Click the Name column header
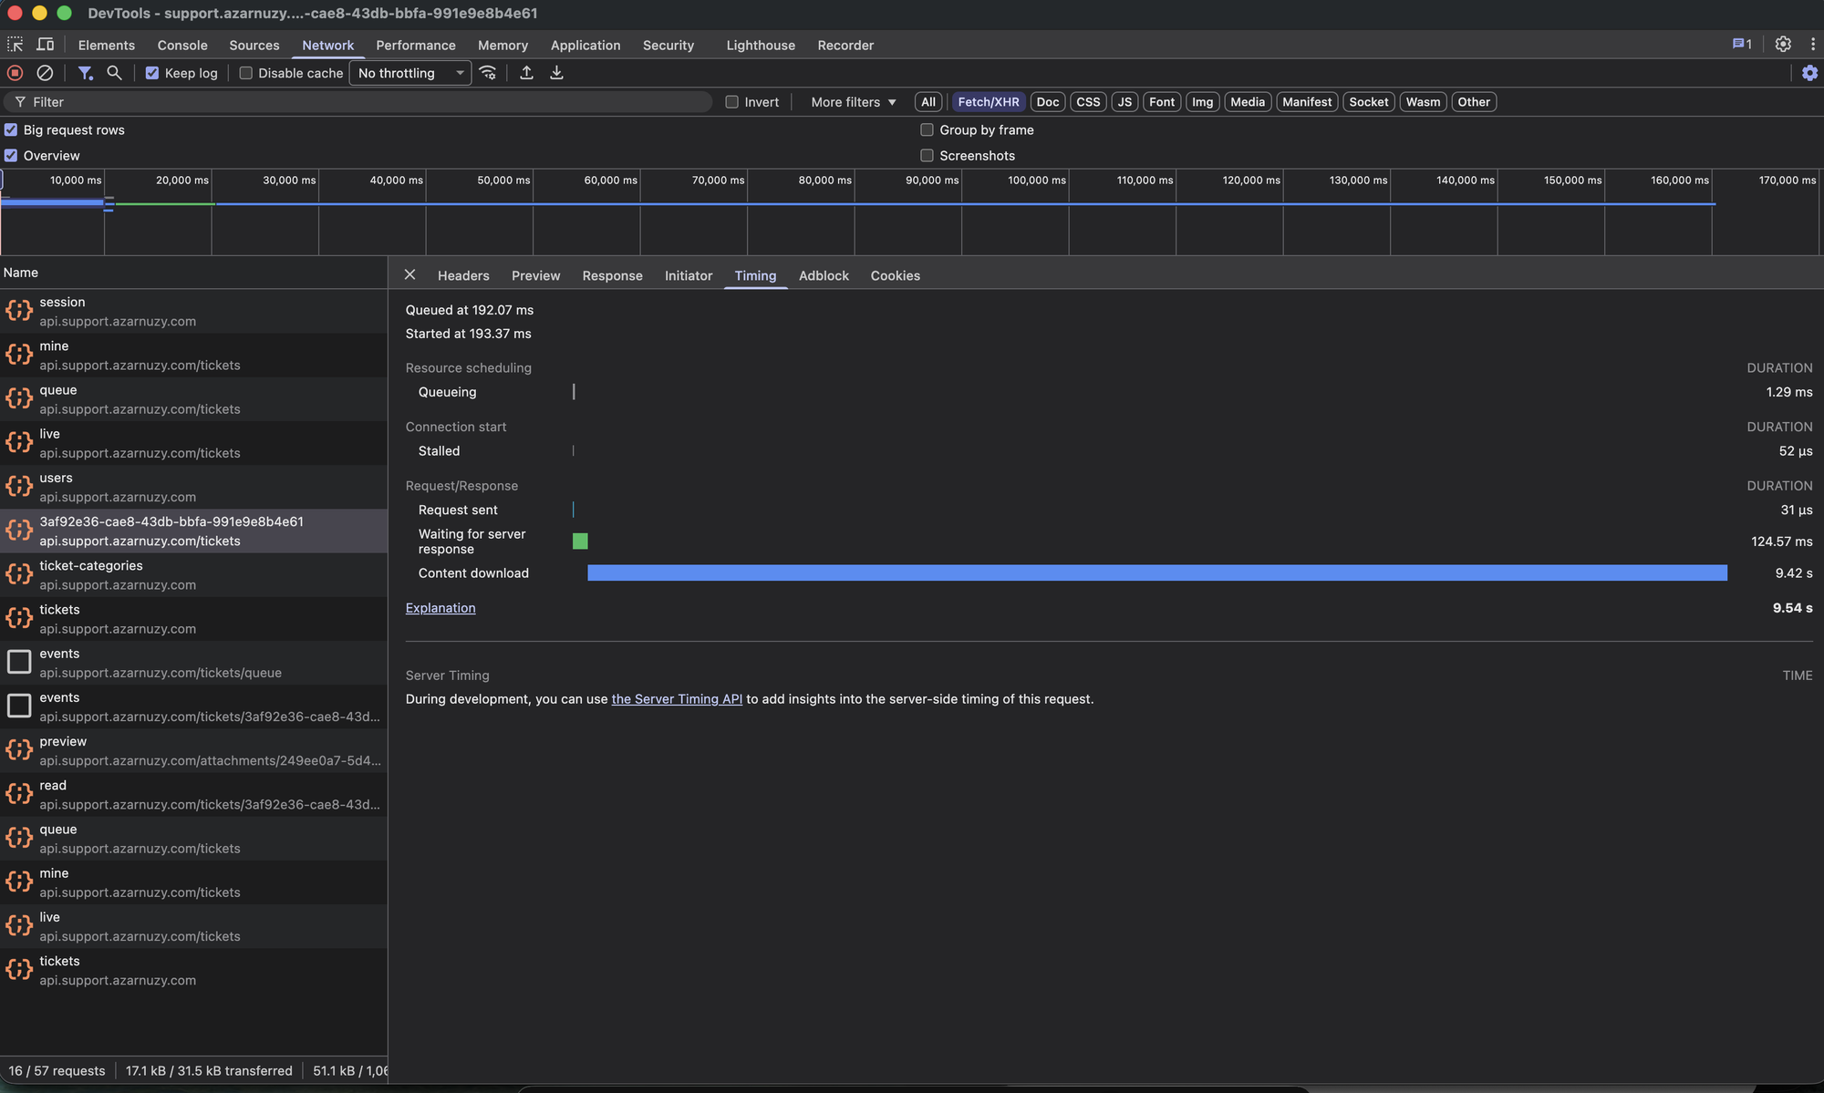The image size is (1824, 1093). point(193,273)
